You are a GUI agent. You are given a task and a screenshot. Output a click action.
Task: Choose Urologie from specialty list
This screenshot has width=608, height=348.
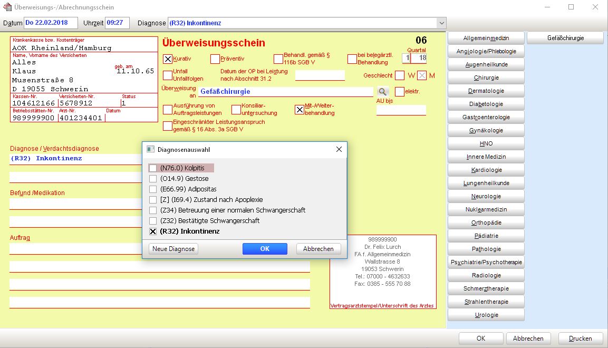(486, 315)
